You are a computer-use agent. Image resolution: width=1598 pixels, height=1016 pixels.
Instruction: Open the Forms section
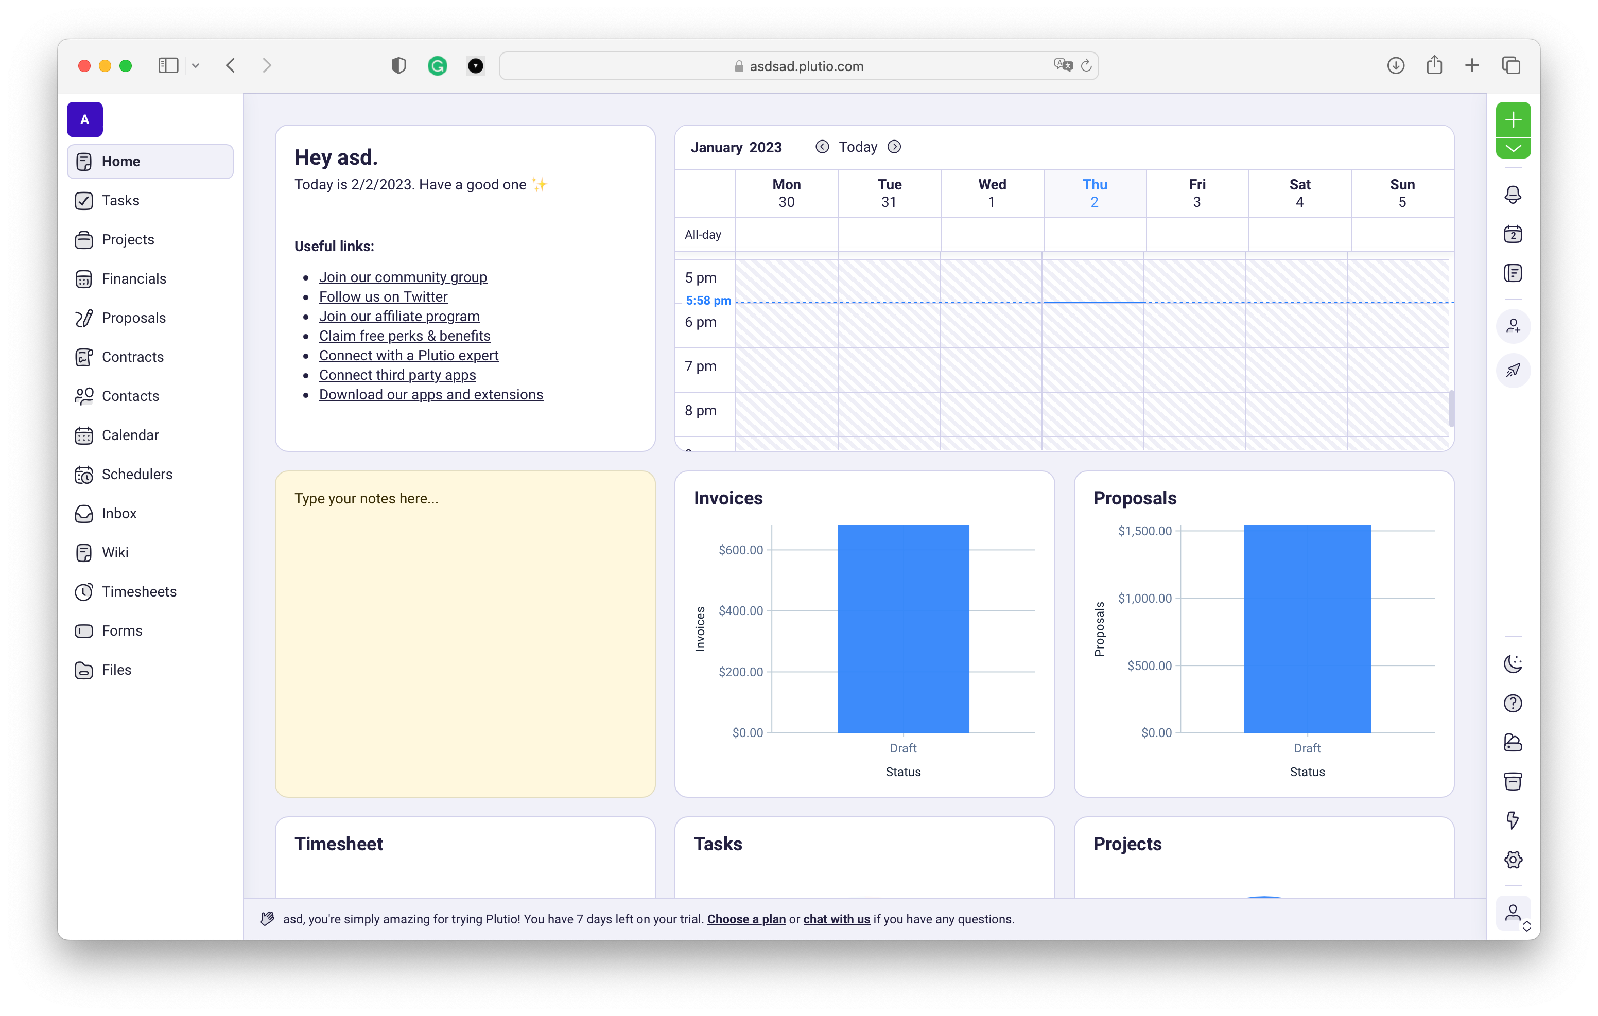tap(121, 630)
